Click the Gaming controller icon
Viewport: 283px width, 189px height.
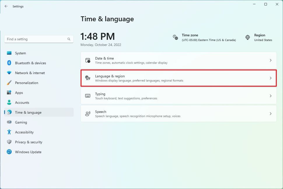click(9, 122)
